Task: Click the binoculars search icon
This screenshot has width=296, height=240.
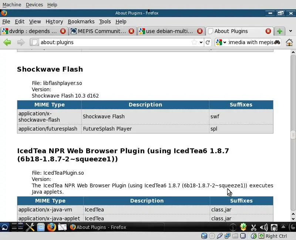Action: 277,42
